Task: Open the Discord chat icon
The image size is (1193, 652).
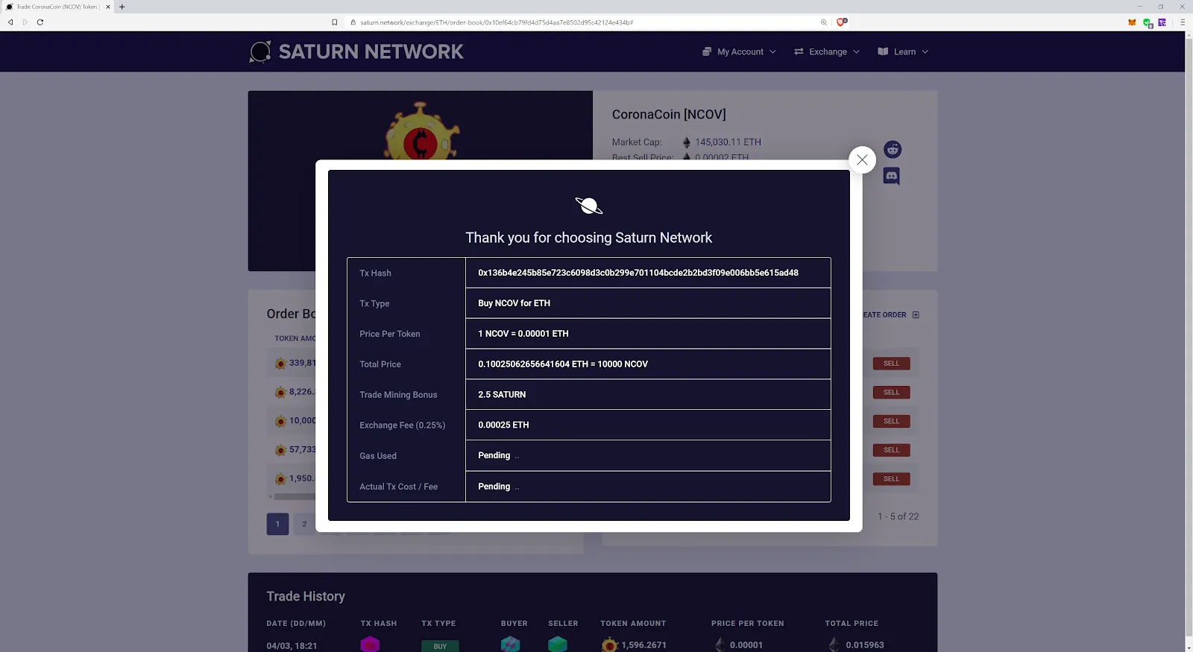Action: [x=891, y=177]
